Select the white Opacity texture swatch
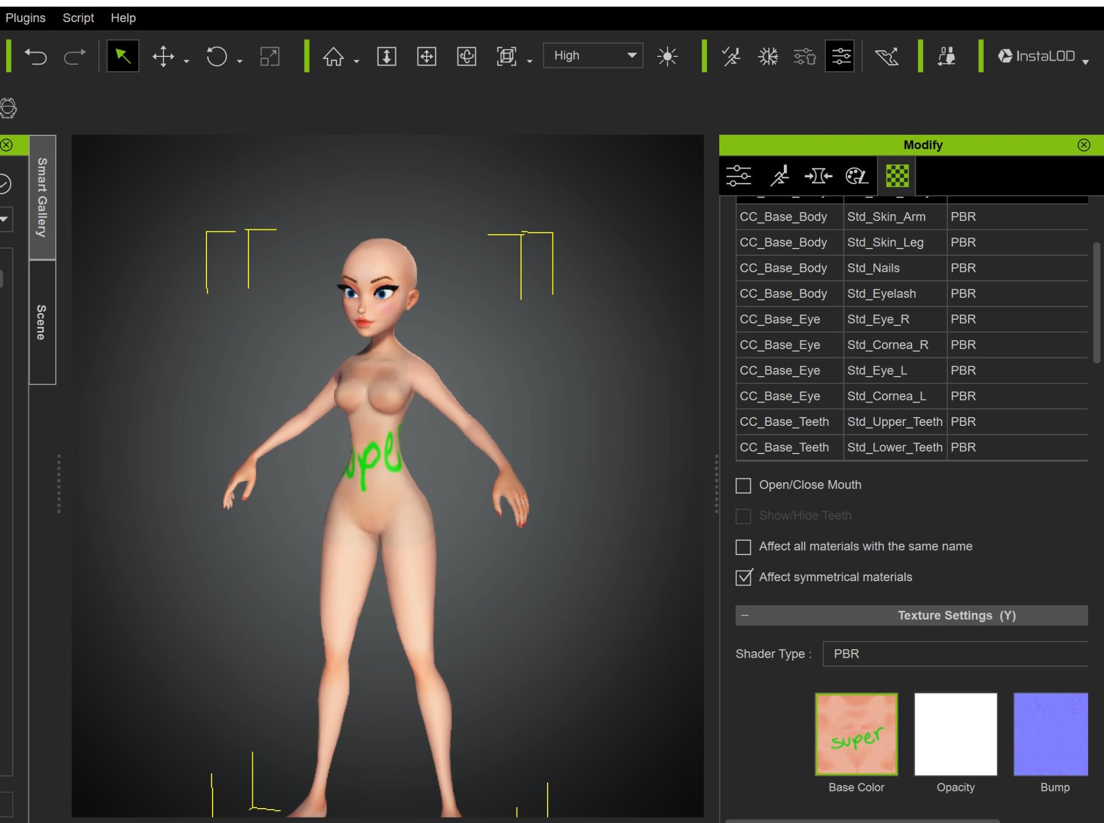The height and width of the screenshot is (823, 1104). tap(956, 734)
